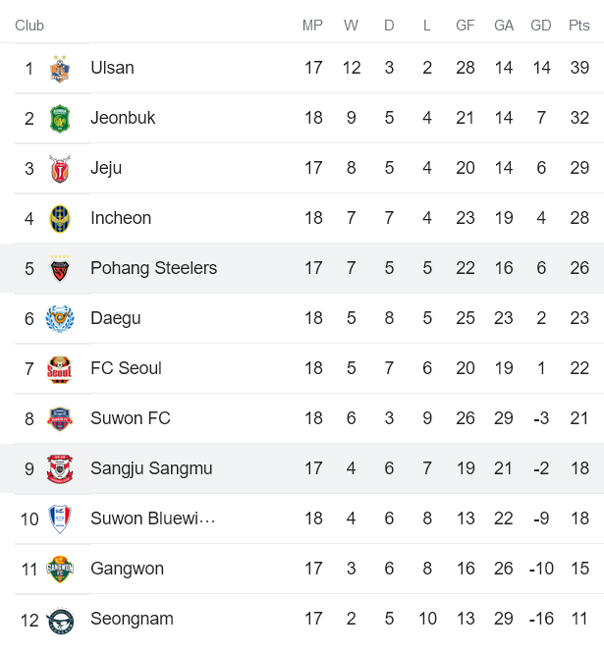The width and height of the screenshot is (604, 654).
Task: Click the Pohang Steelers crest icon
Action: coord(60,268)
